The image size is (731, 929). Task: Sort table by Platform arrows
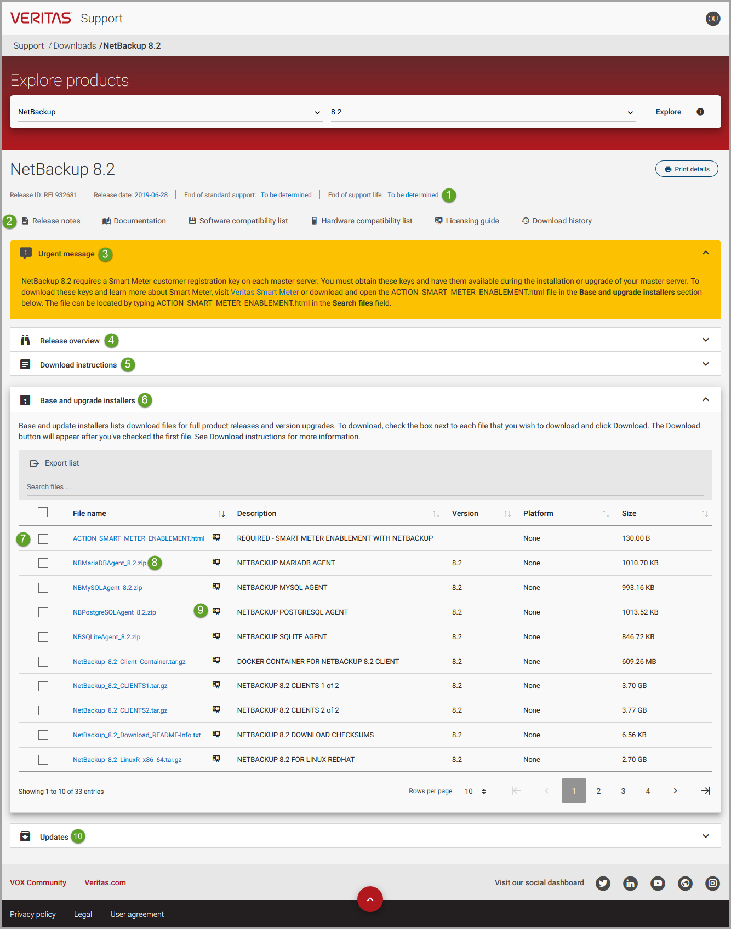[x=606, y=514]
